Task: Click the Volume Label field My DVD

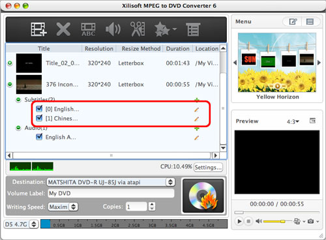Action: [111, 193]
